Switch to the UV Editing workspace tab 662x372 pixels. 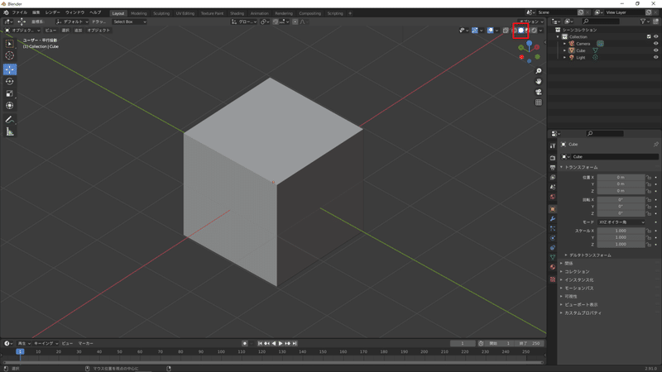[x=185, y=13]
